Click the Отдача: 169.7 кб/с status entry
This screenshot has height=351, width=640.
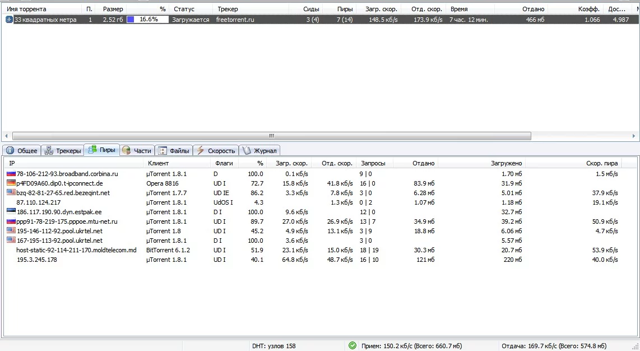click(x=554, y=346)
